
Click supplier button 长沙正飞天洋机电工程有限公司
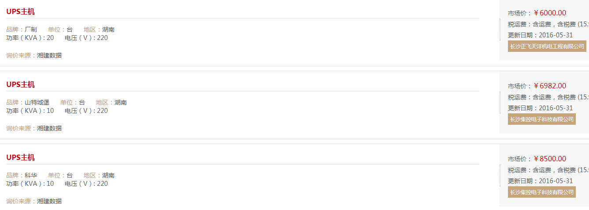(547, 46)
